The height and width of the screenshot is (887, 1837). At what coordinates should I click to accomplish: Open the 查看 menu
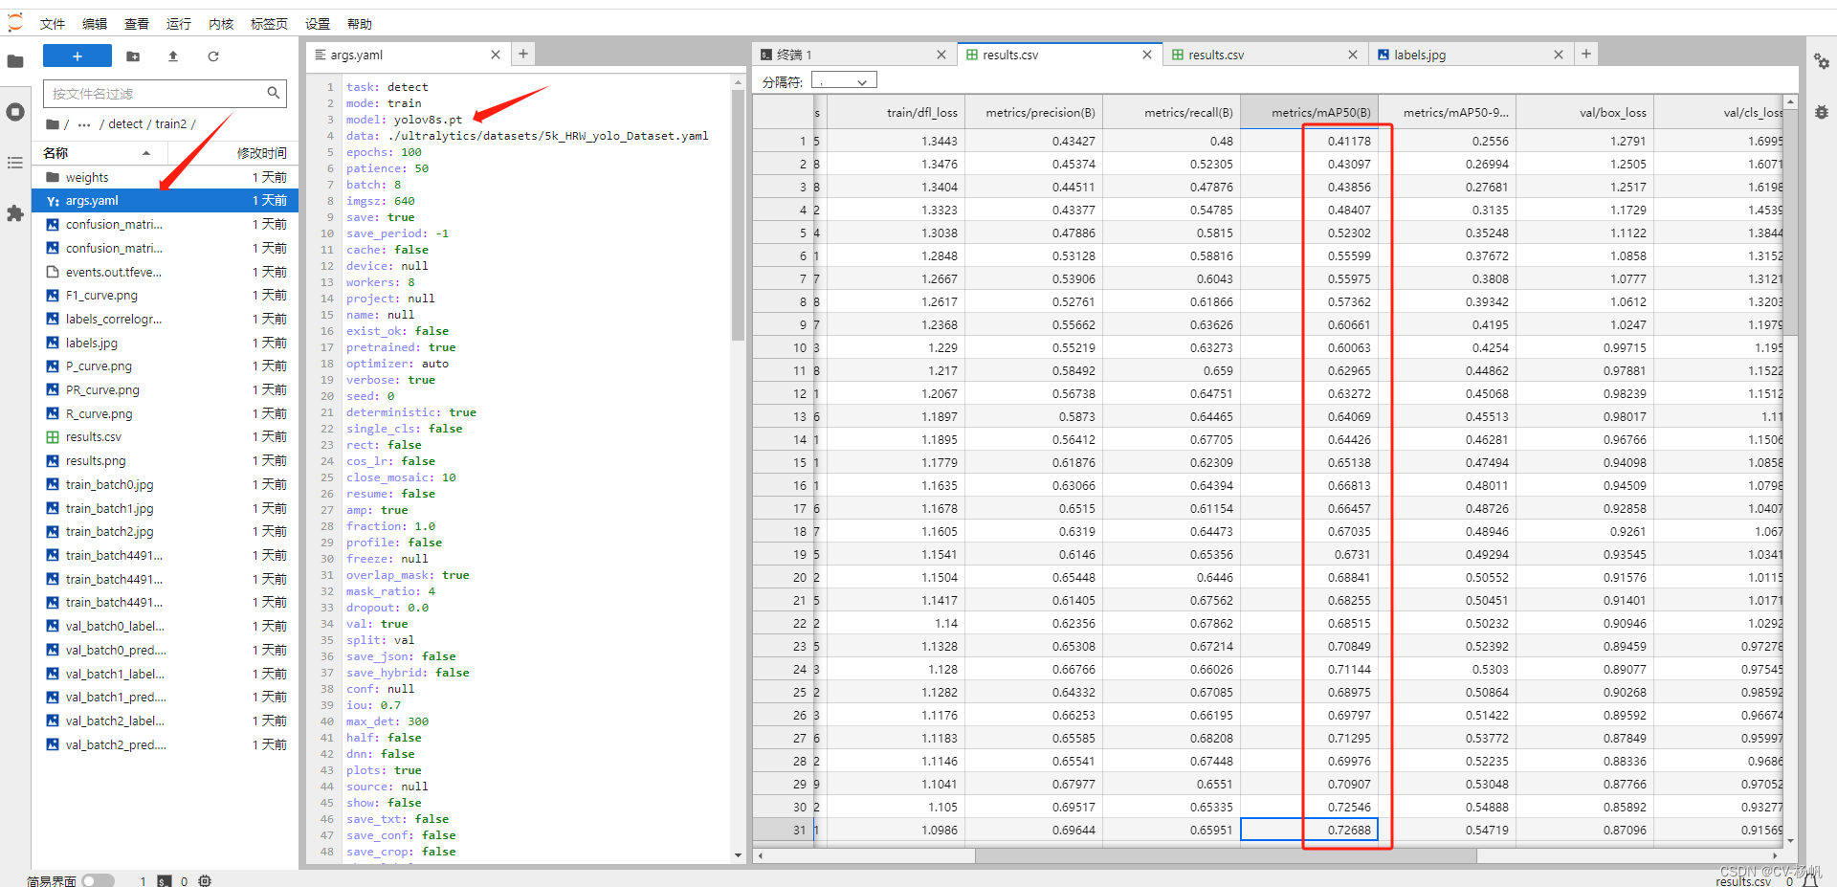click(137, 24)
